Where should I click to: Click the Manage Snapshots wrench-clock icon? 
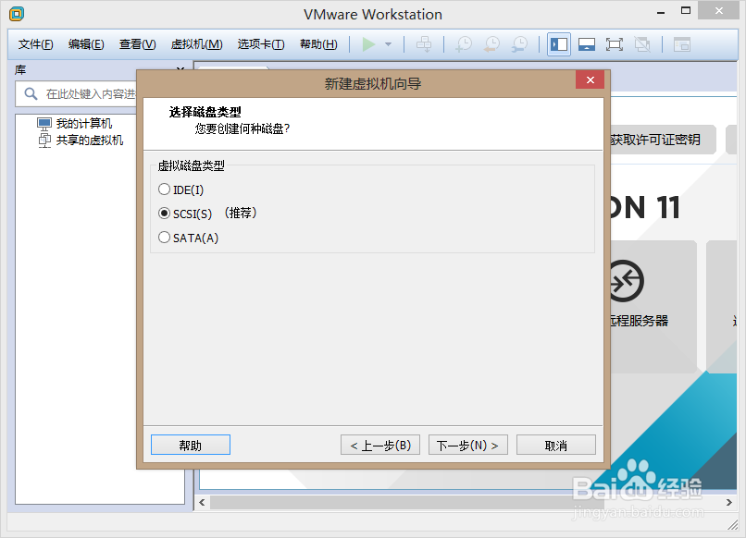519,44
